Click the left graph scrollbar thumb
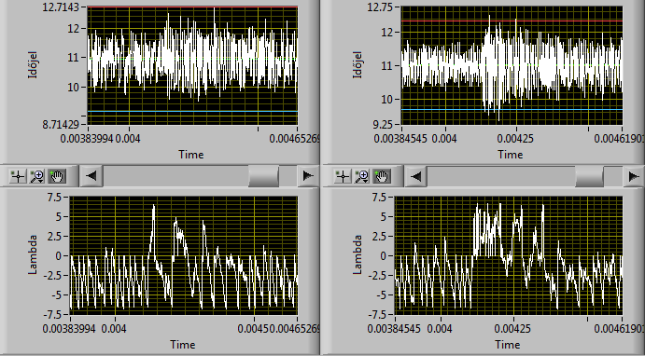Screen dimensions: 645x356 click(x=263, y=176)
